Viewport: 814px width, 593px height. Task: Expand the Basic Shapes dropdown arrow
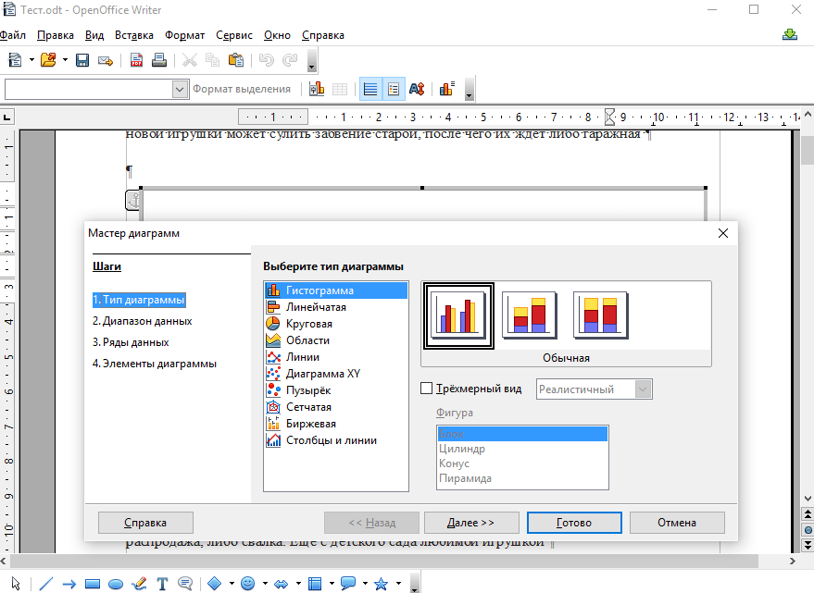click(232, 584)
